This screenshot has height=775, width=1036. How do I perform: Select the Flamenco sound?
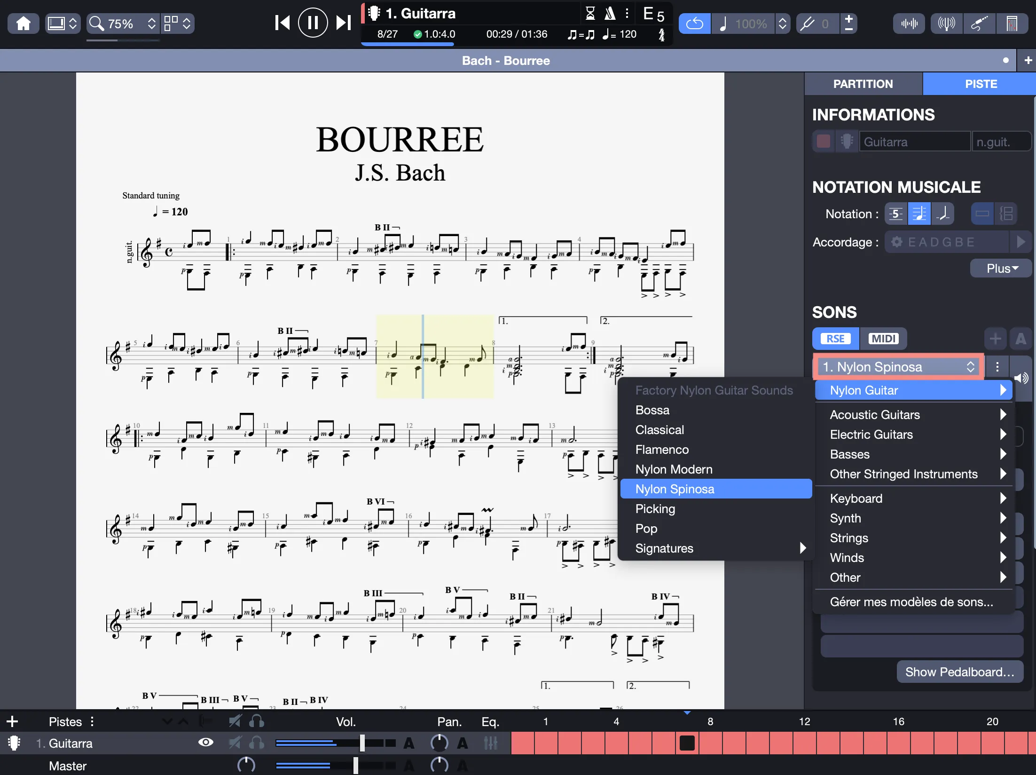tap(716, 450)
